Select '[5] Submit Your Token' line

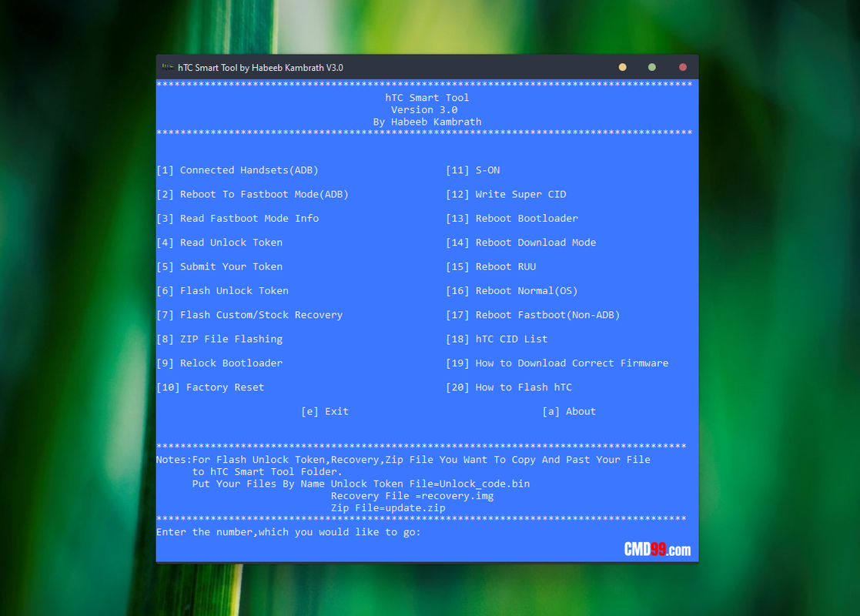[x=219, y=266]
